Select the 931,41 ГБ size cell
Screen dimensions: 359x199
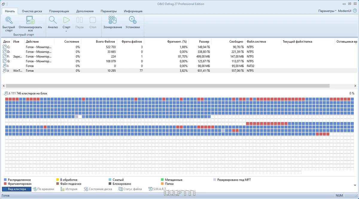[x=203, y=71]
